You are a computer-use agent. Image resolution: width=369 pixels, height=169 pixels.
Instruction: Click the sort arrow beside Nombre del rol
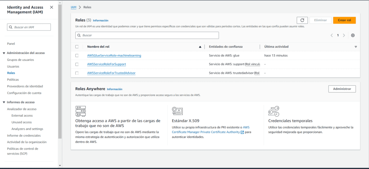tap(200, 47)
